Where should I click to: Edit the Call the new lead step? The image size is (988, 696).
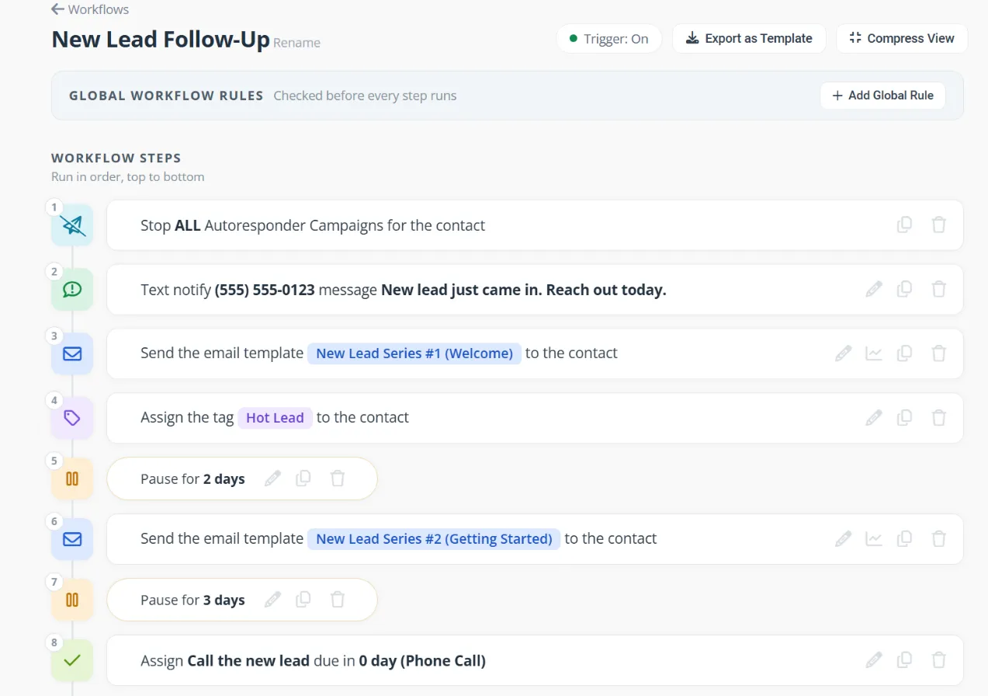coord(874,660)
